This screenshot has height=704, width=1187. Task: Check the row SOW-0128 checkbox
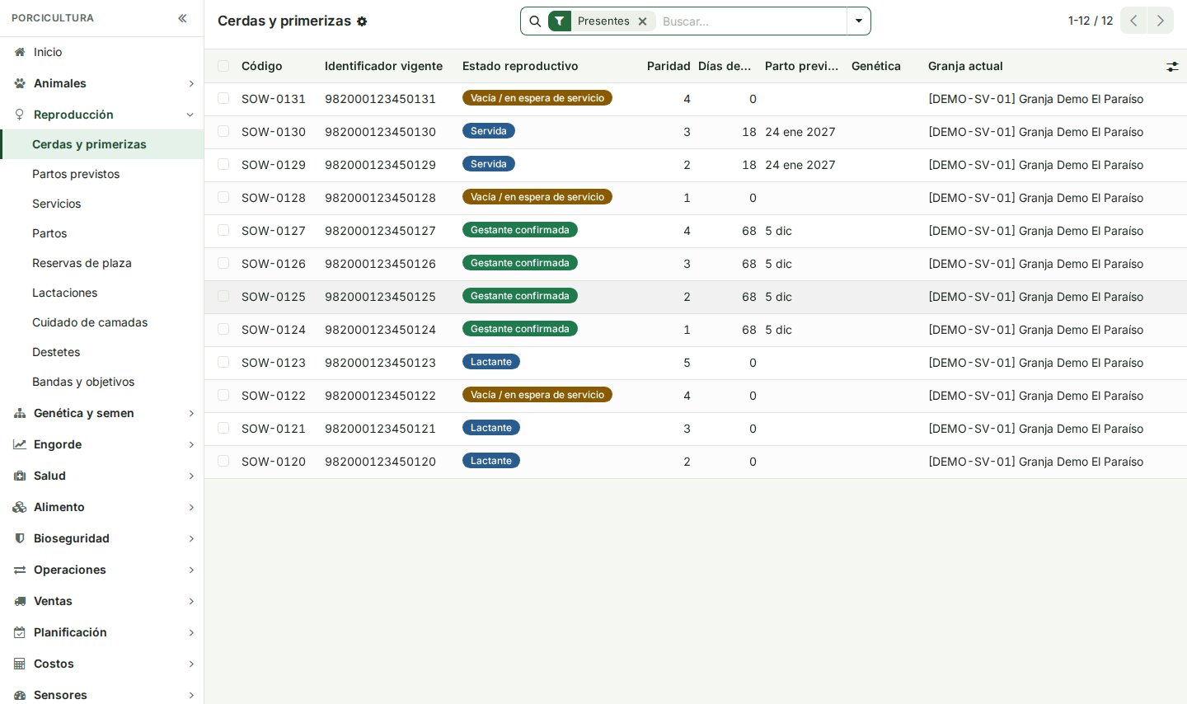tap(223, 197)
